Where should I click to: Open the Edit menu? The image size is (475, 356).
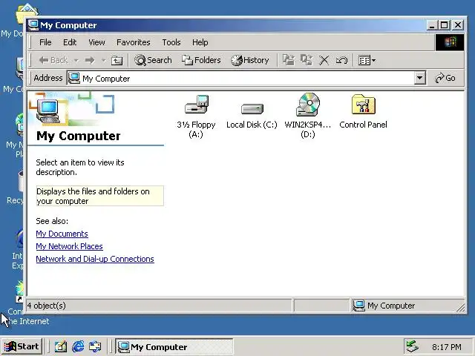click(70, 42)
